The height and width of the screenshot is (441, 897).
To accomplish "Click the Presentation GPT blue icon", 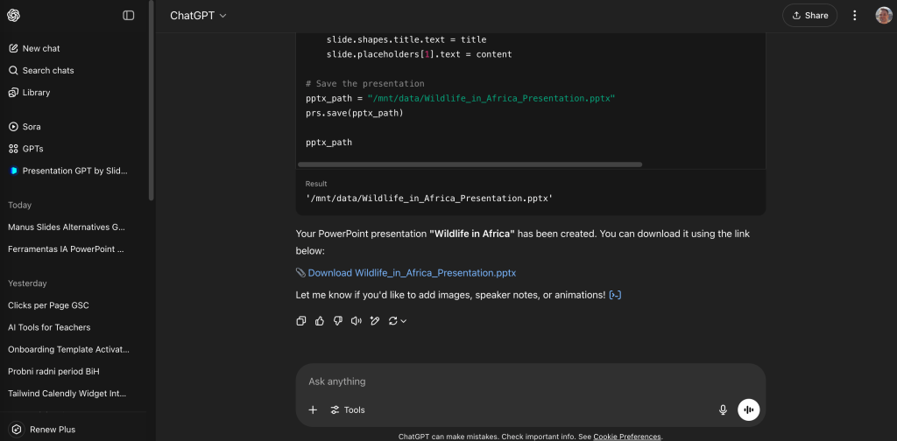I will pos(14,171).
